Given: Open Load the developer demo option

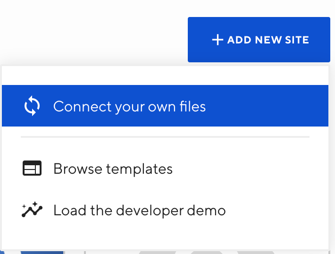Looking at the screenshot, I should click(x=139, y=210).
